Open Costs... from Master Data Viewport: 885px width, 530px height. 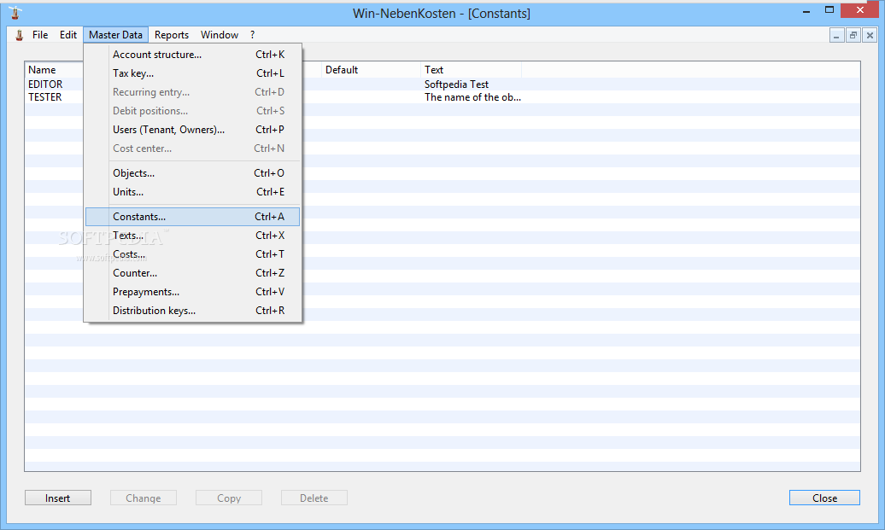pos(192,254)
